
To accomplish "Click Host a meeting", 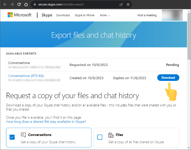I will (x=147, y=15).
